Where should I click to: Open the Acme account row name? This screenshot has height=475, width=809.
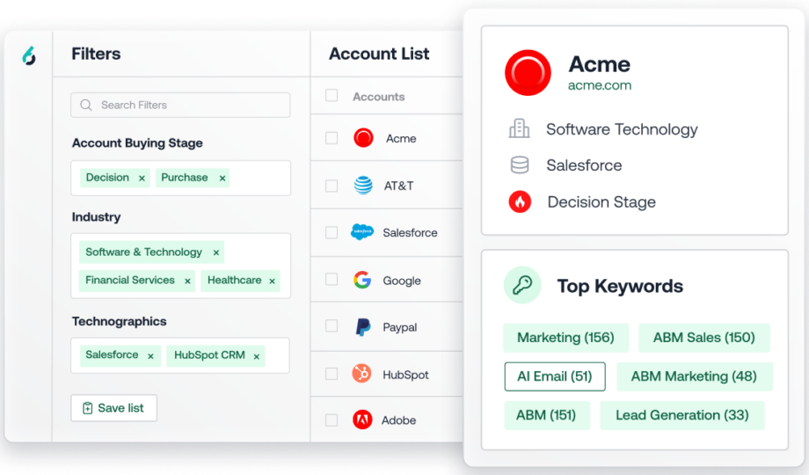point(401,138)
